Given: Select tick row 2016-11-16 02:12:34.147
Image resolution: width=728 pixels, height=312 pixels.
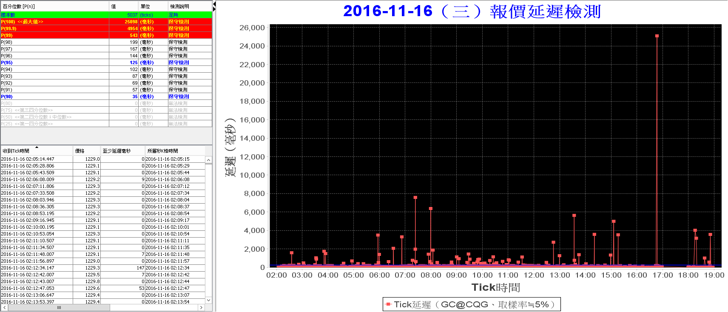Looking at the screenshot, I should pos(103,268).
